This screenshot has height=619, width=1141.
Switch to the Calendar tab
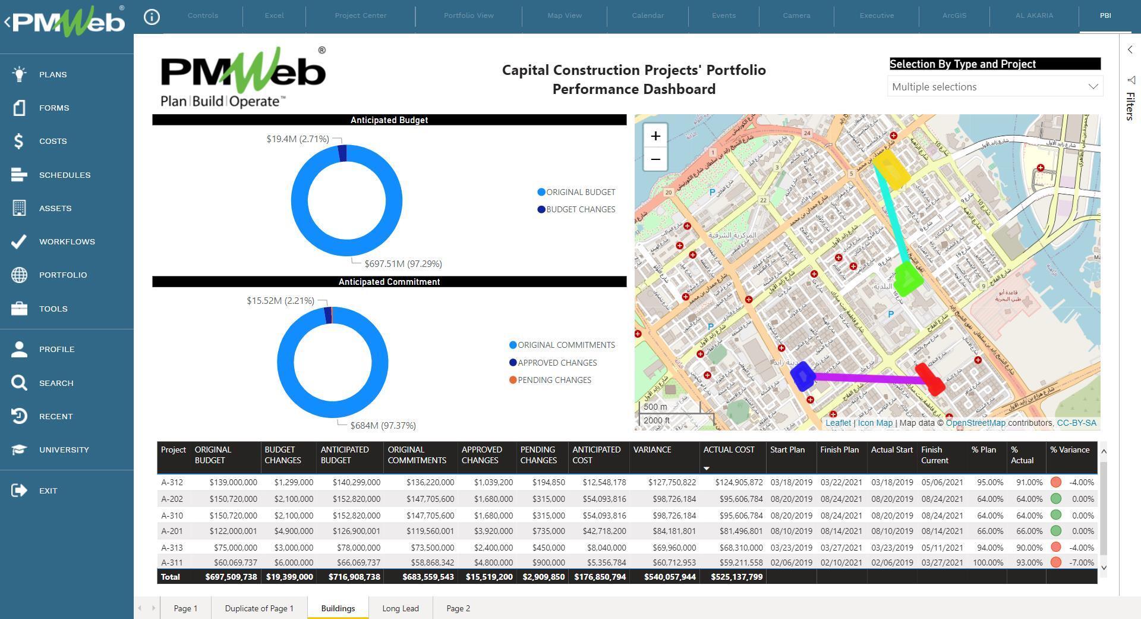648,15
